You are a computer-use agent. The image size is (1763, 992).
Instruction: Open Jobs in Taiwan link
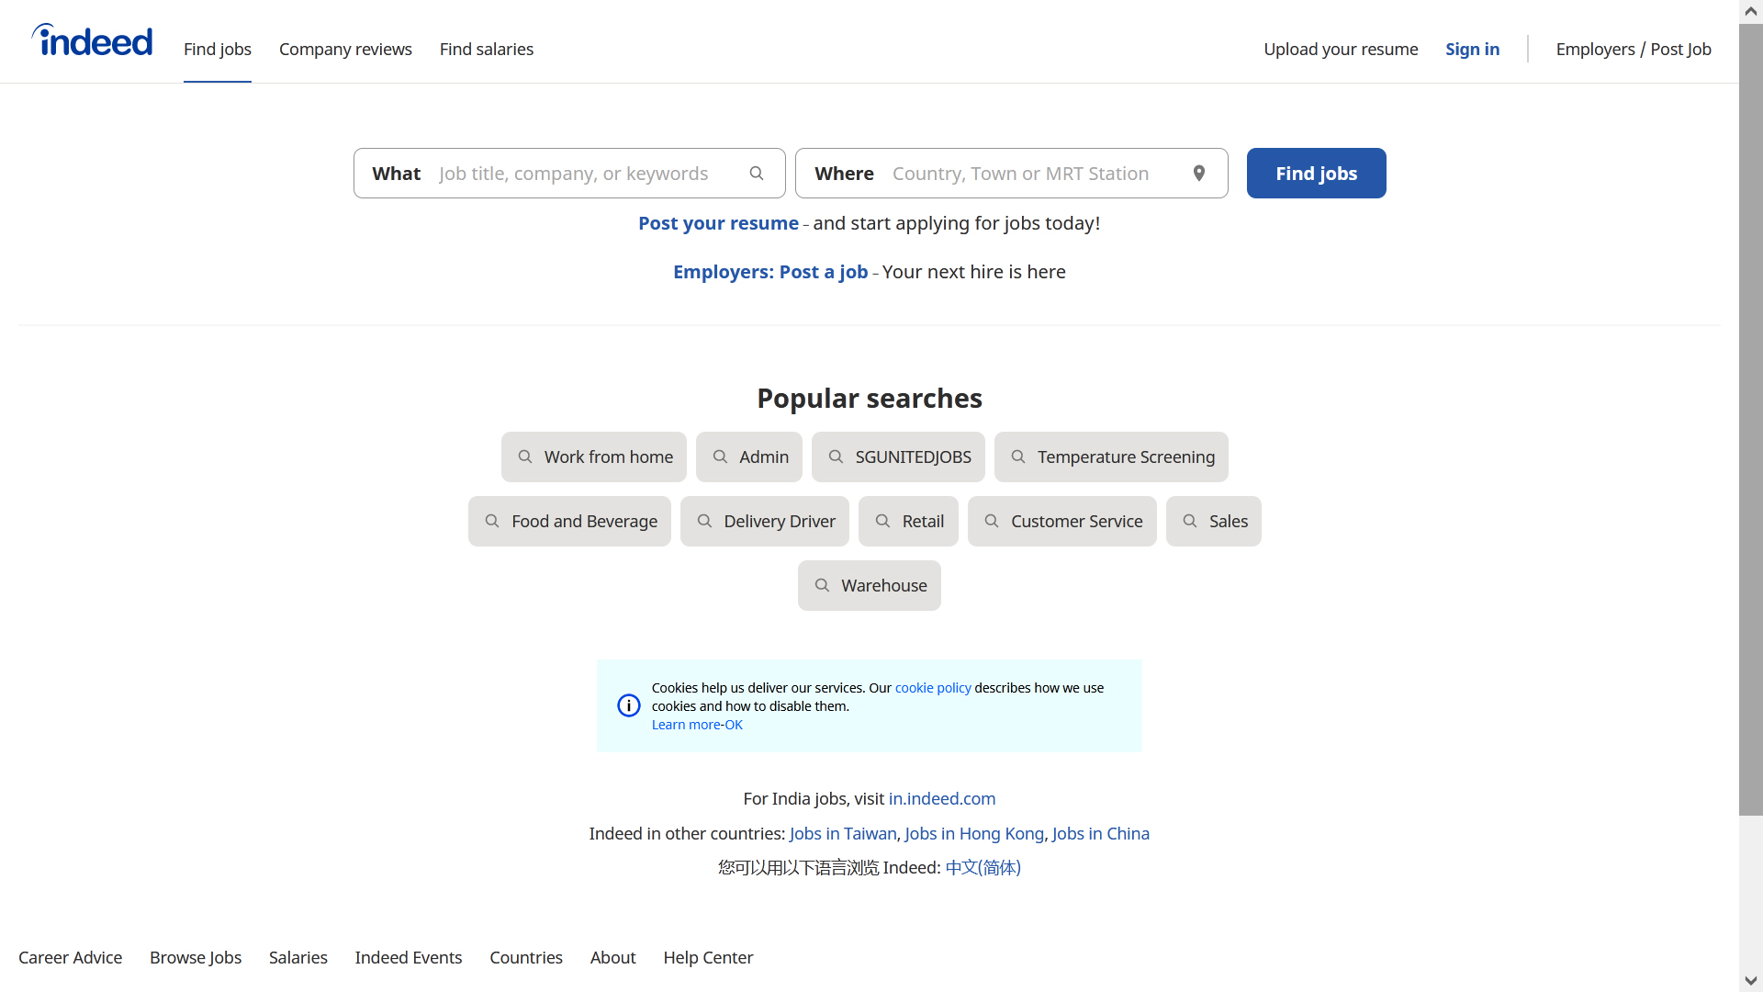(x=843, y=834)
